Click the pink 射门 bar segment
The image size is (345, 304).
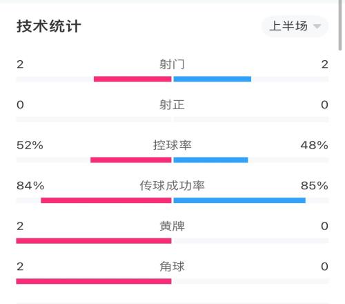[x=132, y=79]
